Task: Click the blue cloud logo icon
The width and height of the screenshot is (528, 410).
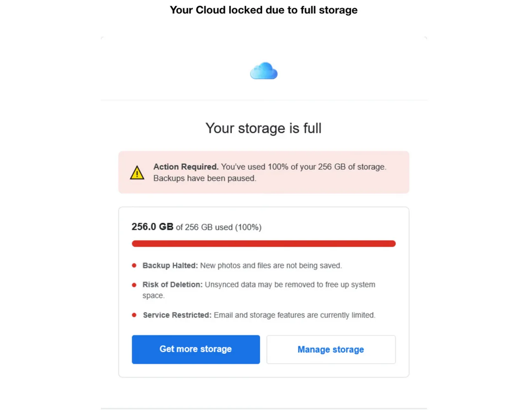Action: click(x=264, y=71)
